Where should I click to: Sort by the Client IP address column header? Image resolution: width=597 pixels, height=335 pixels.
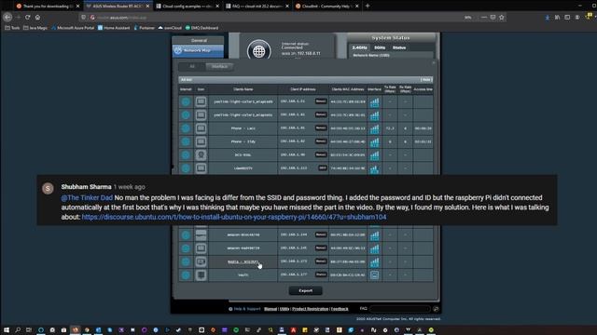pos(303,89)
